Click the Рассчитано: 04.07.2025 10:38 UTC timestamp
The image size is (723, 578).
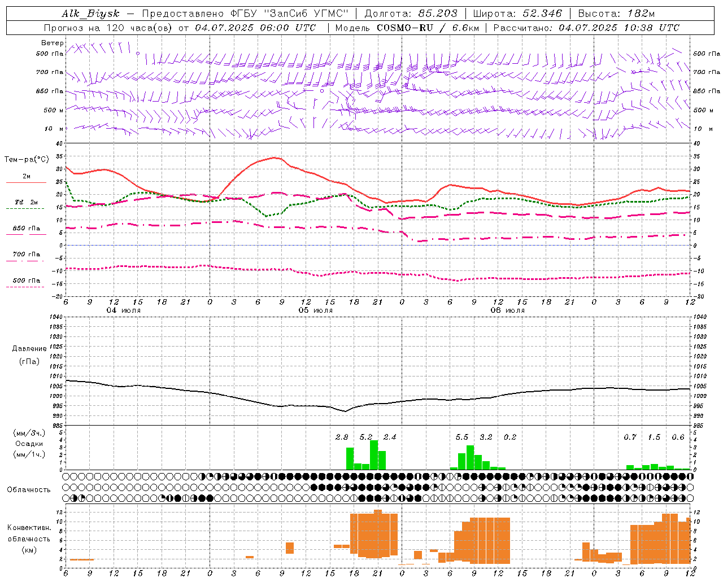coord(586,28)
